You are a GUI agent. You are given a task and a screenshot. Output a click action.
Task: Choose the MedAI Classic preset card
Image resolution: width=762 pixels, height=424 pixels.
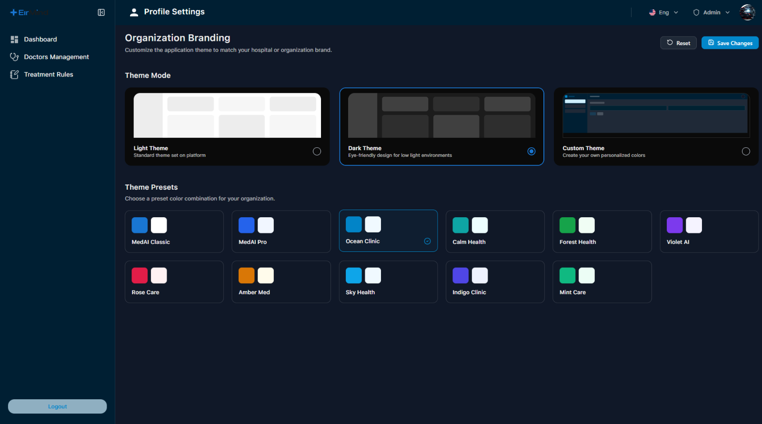(x=174, y=231)
